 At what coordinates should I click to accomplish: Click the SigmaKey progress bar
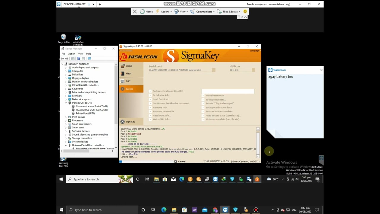(146, 161)
